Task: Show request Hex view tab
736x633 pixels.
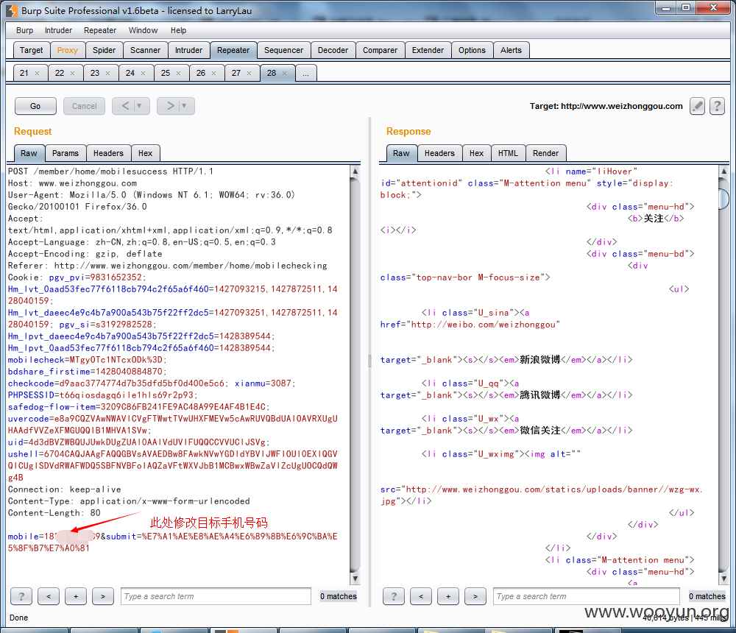Action: (x=146, y=154)
